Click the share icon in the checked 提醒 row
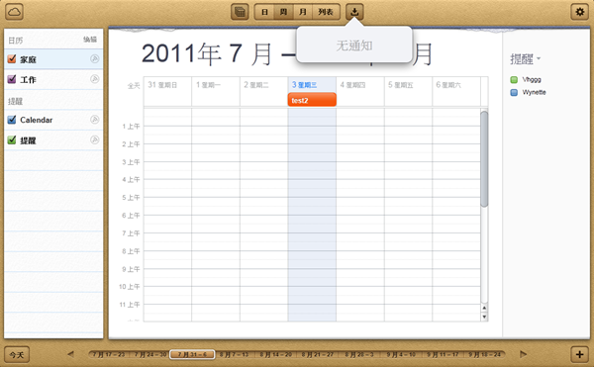This screenshot has height=367, width=594. [x=95, y=140]
